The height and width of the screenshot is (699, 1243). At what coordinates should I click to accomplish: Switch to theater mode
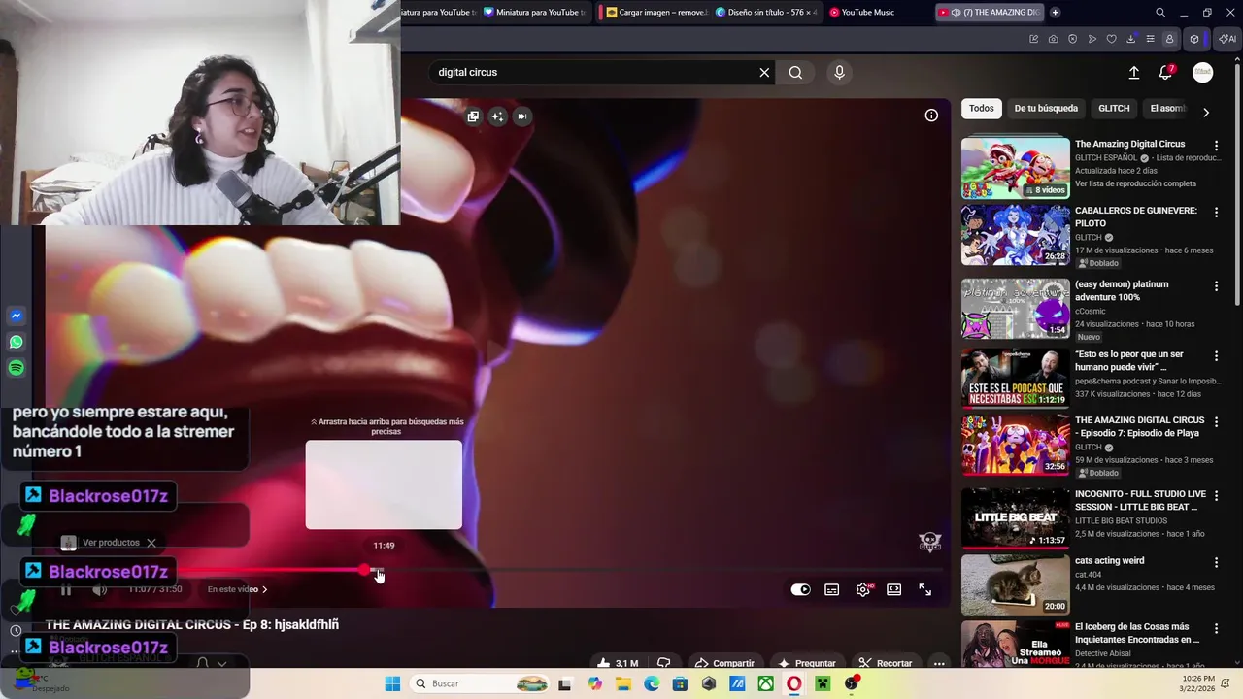tap(894, 589)
